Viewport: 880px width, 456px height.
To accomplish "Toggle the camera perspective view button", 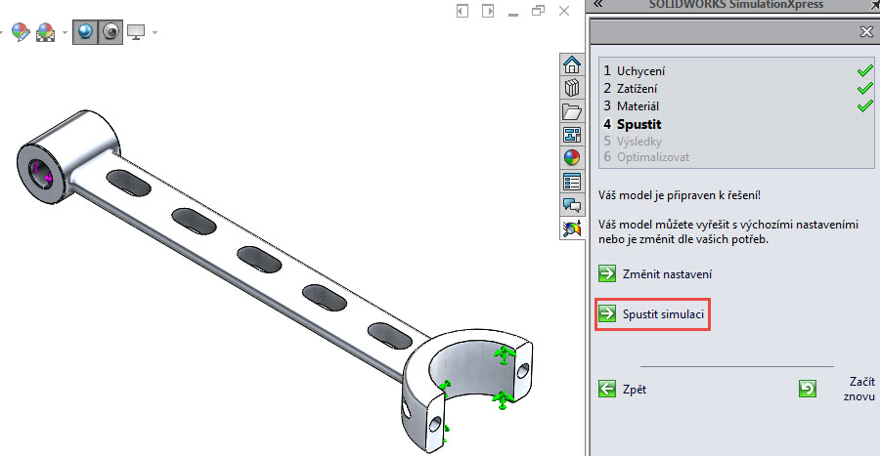I will (110, 32).
